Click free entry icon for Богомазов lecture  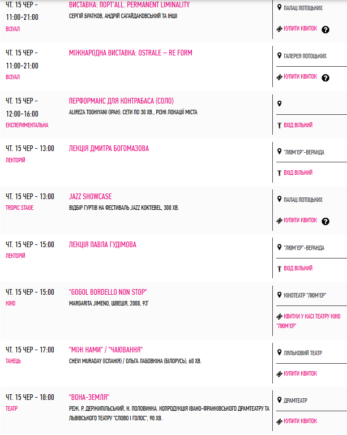tap(279, 173)
